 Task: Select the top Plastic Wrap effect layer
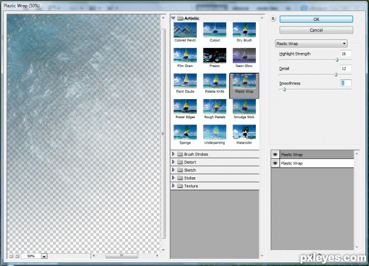(x=317, y=155)
